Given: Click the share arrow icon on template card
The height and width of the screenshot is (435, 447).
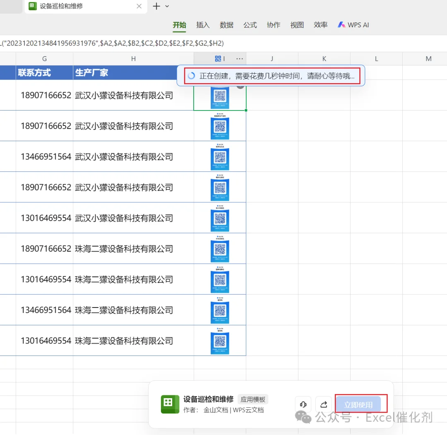Looking at the screenshot, I should [x=324, y=404].
